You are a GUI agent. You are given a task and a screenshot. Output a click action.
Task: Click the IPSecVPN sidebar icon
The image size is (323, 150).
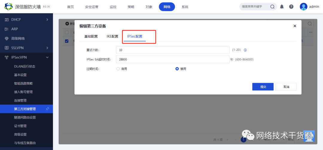(7, 57)
